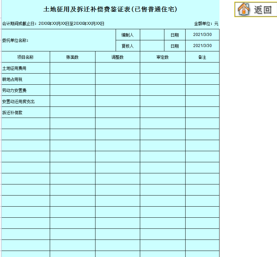Click the 编制人 label cell

tap(127, 34)
